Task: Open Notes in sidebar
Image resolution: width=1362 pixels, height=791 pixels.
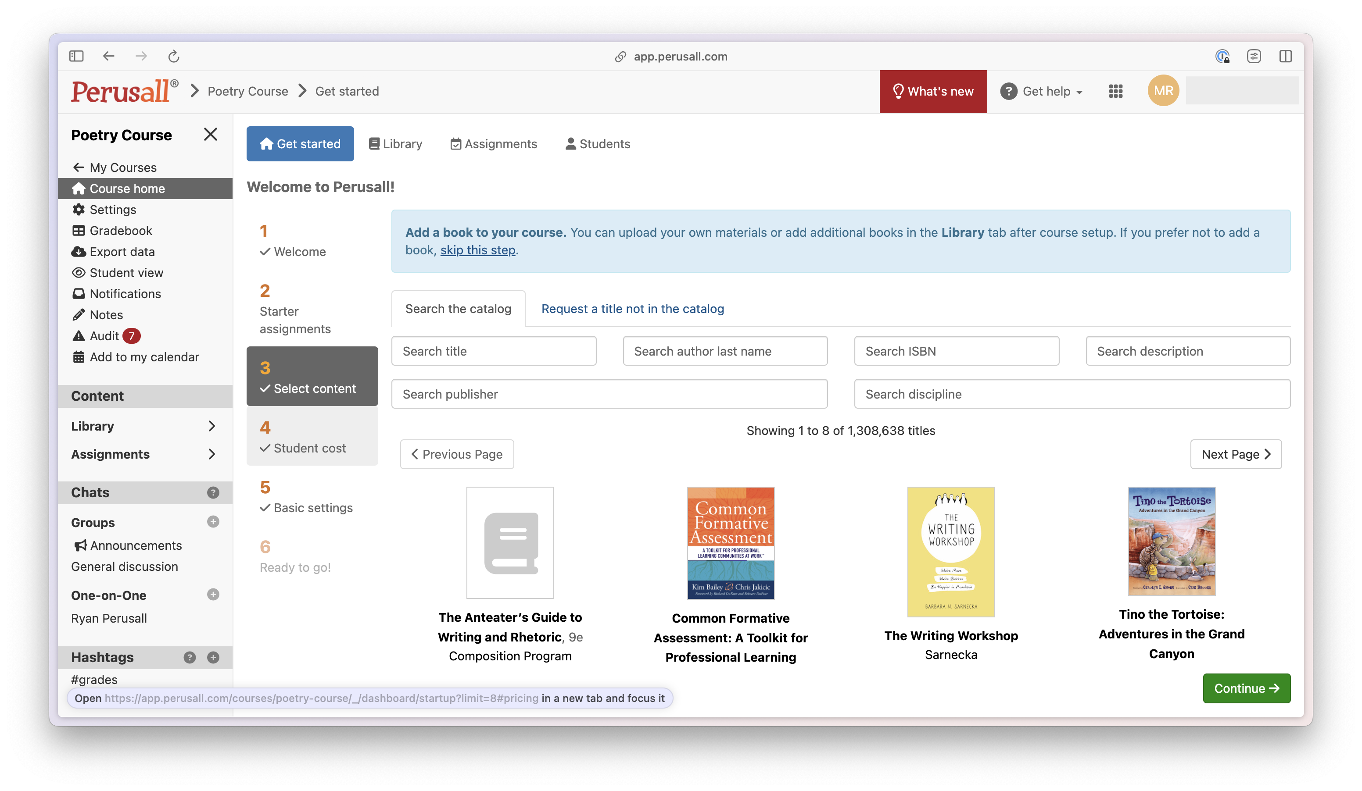Action: (97, 315)
